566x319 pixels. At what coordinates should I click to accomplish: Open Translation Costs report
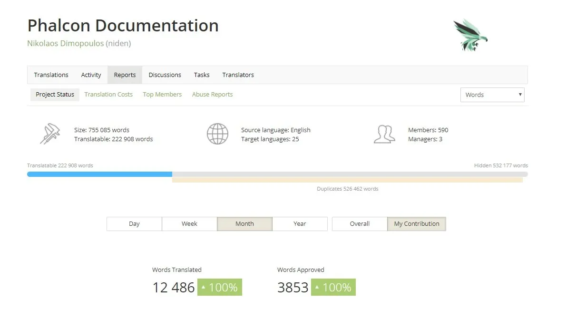(x=108, y=95)
